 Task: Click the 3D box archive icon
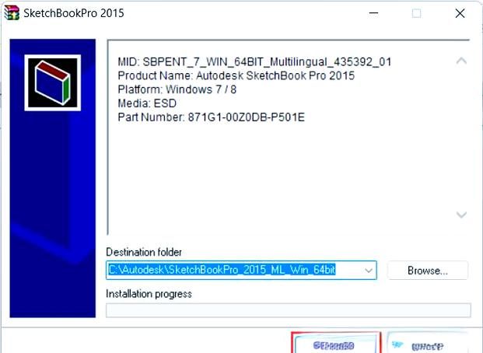(x=52, y=82)
